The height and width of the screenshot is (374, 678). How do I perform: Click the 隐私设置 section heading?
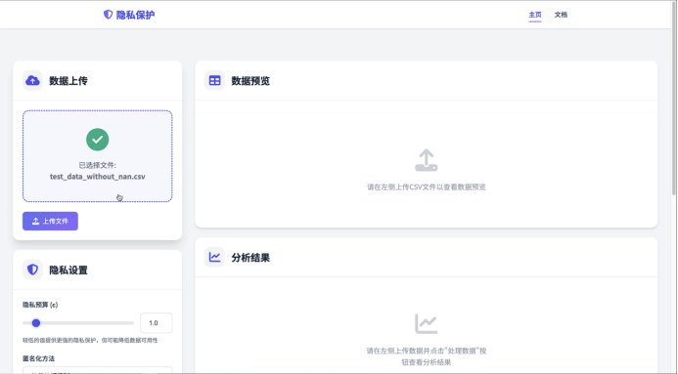(68, 270)
